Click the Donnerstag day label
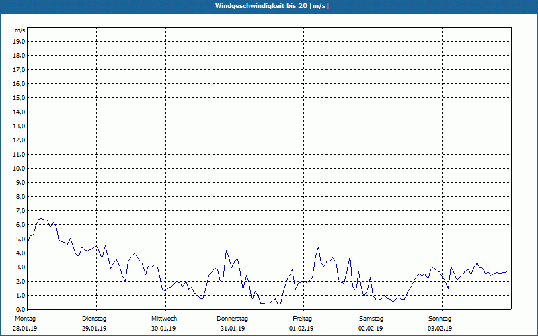This screenshot has width=538, height=336. click(x=232, y=319)
